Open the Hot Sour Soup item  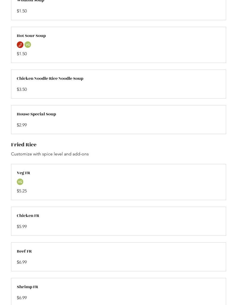pos(31,36)
